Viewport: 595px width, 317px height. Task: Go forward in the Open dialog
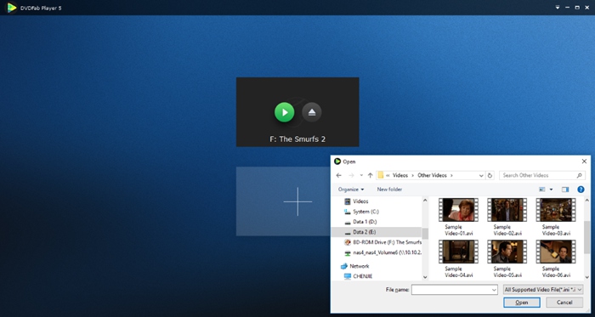tap(351, 176)
